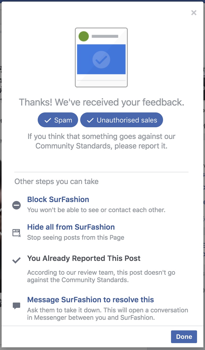205x350 pixels.
Task: Open the Block SurFashion option
Action: pyautogui.click(x=58, y=199)
